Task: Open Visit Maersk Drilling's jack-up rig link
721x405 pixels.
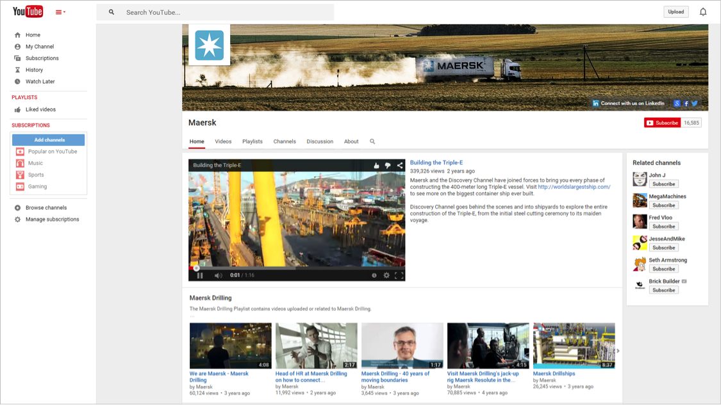Action: (483, 377)
